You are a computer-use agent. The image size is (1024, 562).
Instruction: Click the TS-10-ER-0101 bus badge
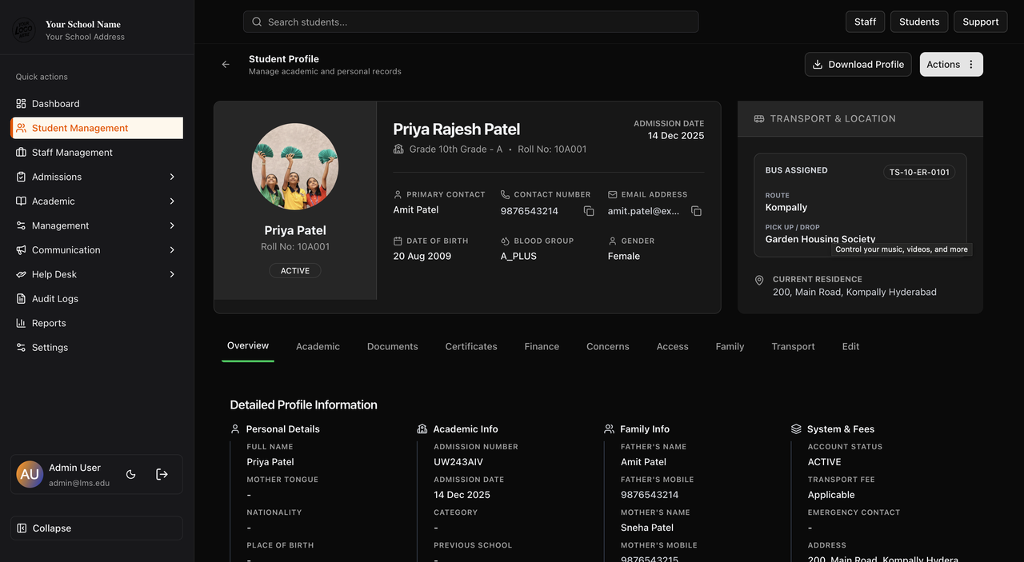(919, 172)
